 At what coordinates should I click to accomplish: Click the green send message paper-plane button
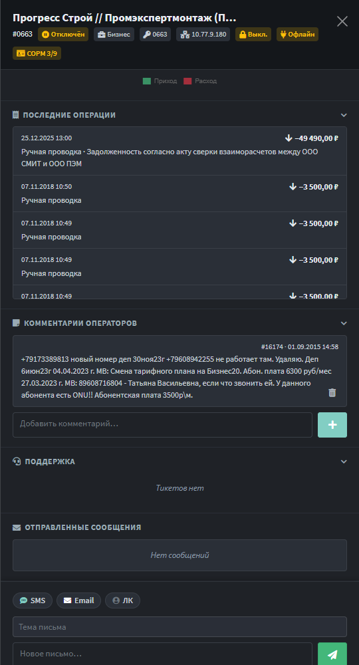coord(332,654)
